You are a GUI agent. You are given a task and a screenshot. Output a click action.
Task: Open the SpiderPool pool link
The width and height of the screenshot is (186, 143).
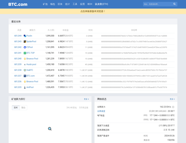(x=31, y=41)
